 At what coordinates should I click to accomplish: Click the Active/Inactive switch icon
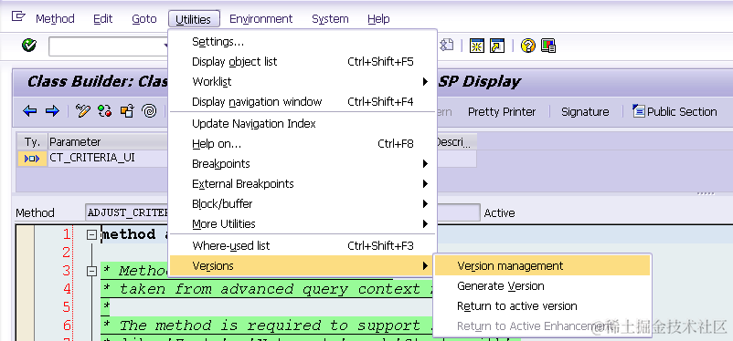click(105, 111)
